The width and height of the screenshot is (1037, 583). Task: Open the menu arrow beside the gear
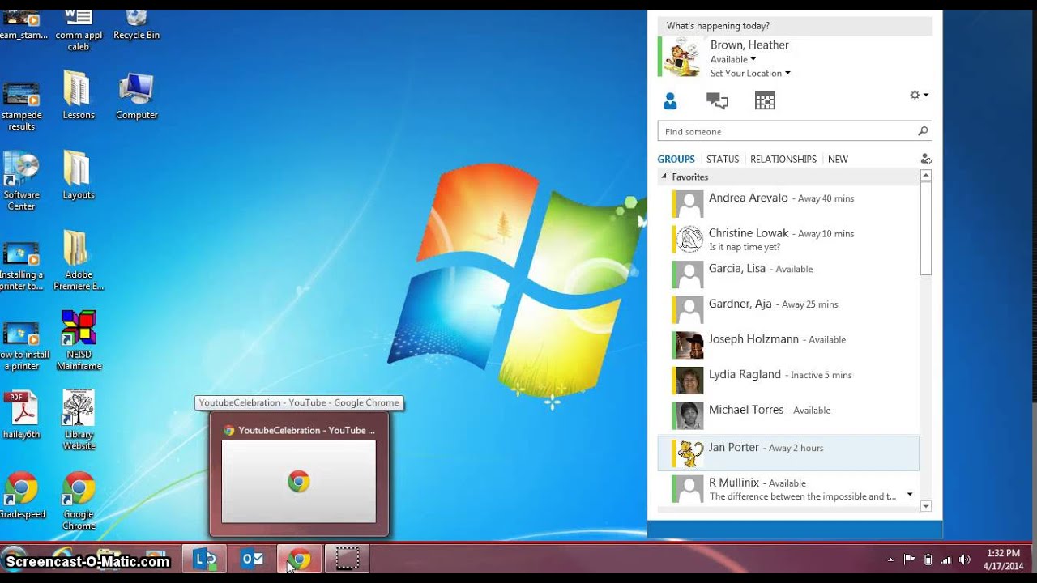coord(926,95)
